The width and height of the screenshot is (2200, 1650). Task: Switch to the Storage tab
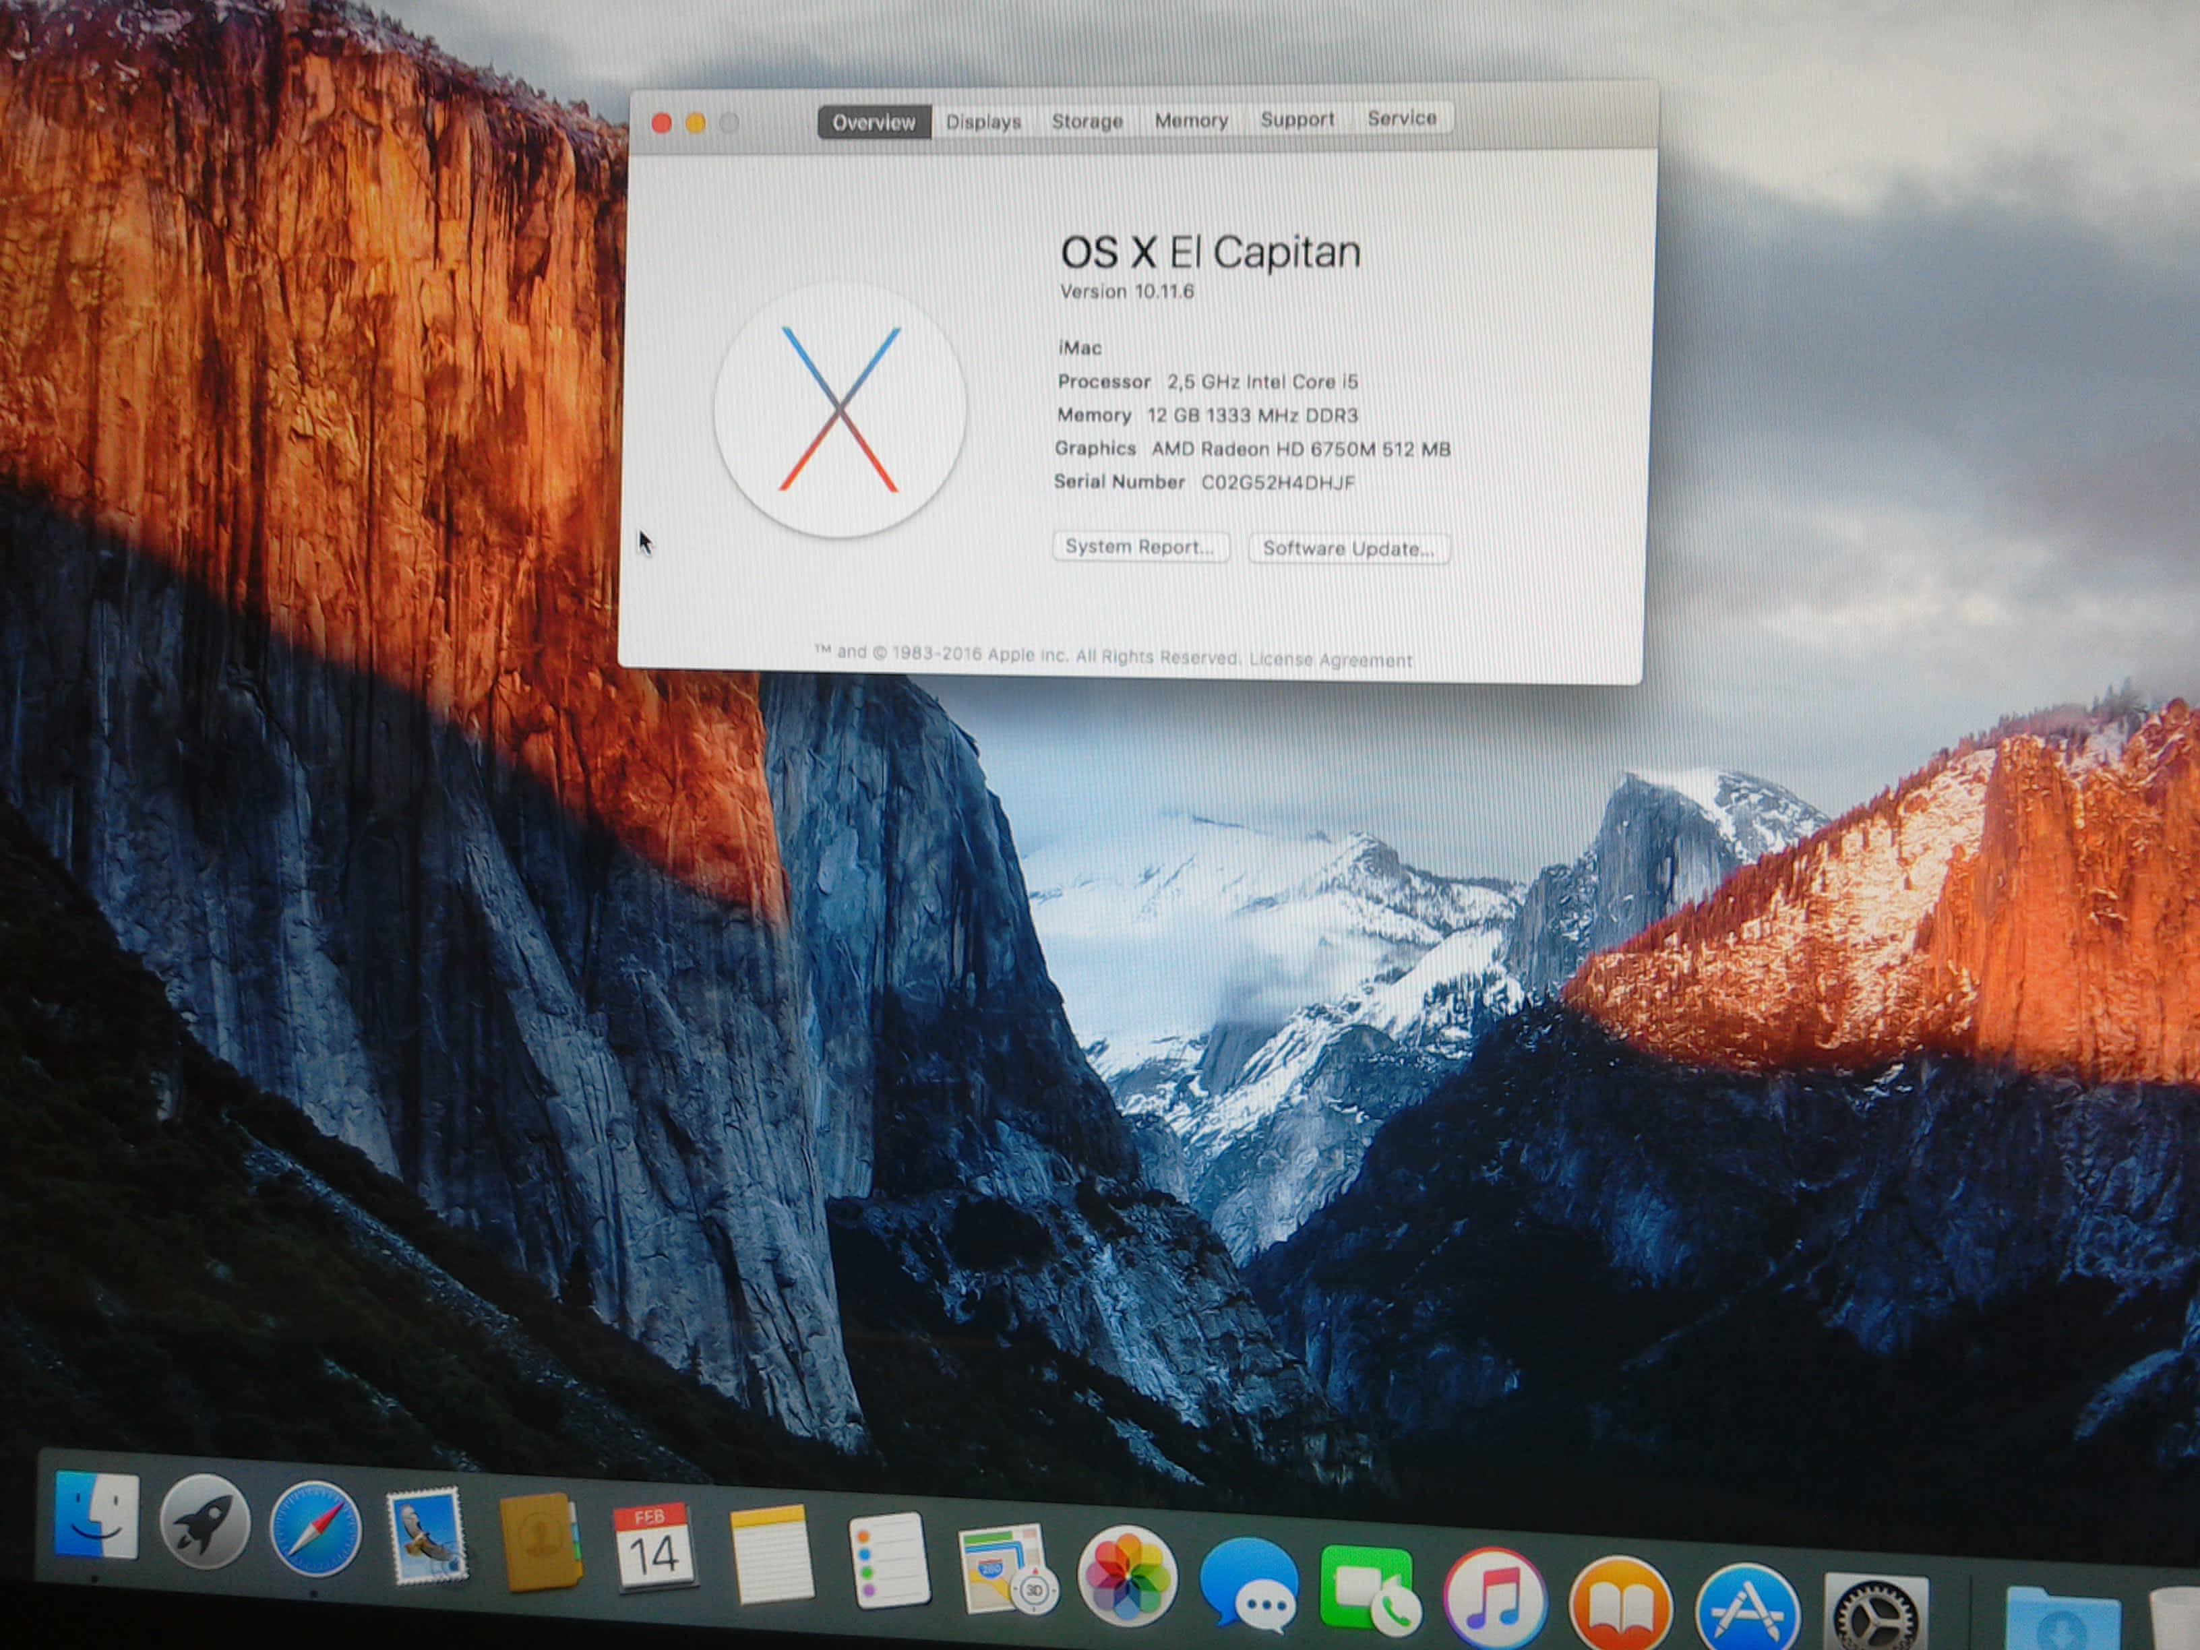click(1086, 121)
